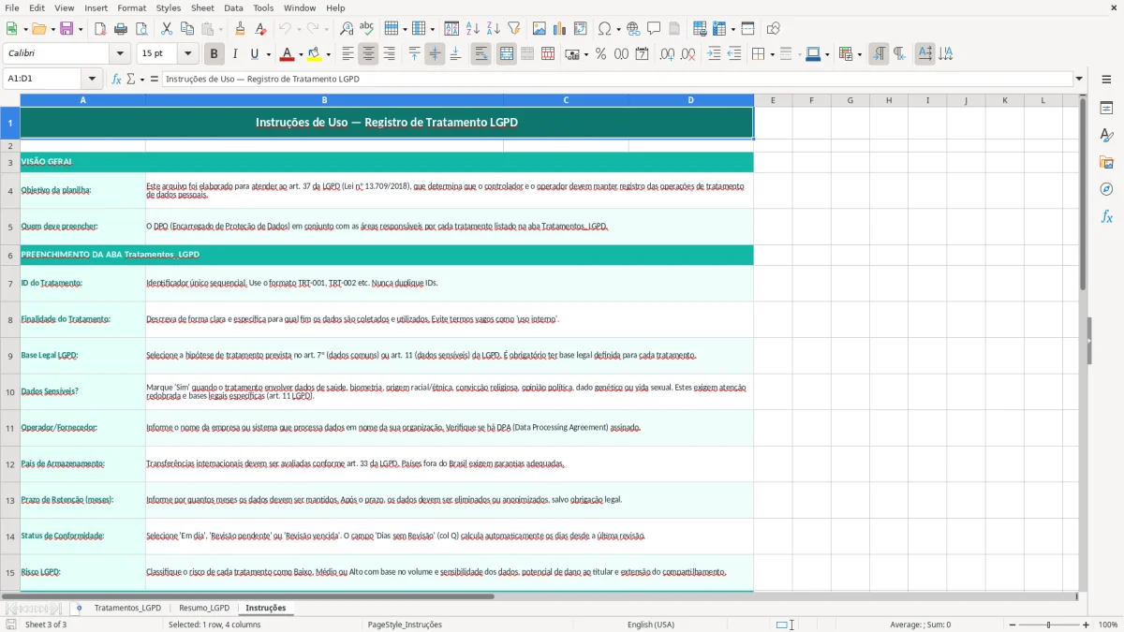Format cell as percent
Viewport: 1124px width, 632px height.
601,54
